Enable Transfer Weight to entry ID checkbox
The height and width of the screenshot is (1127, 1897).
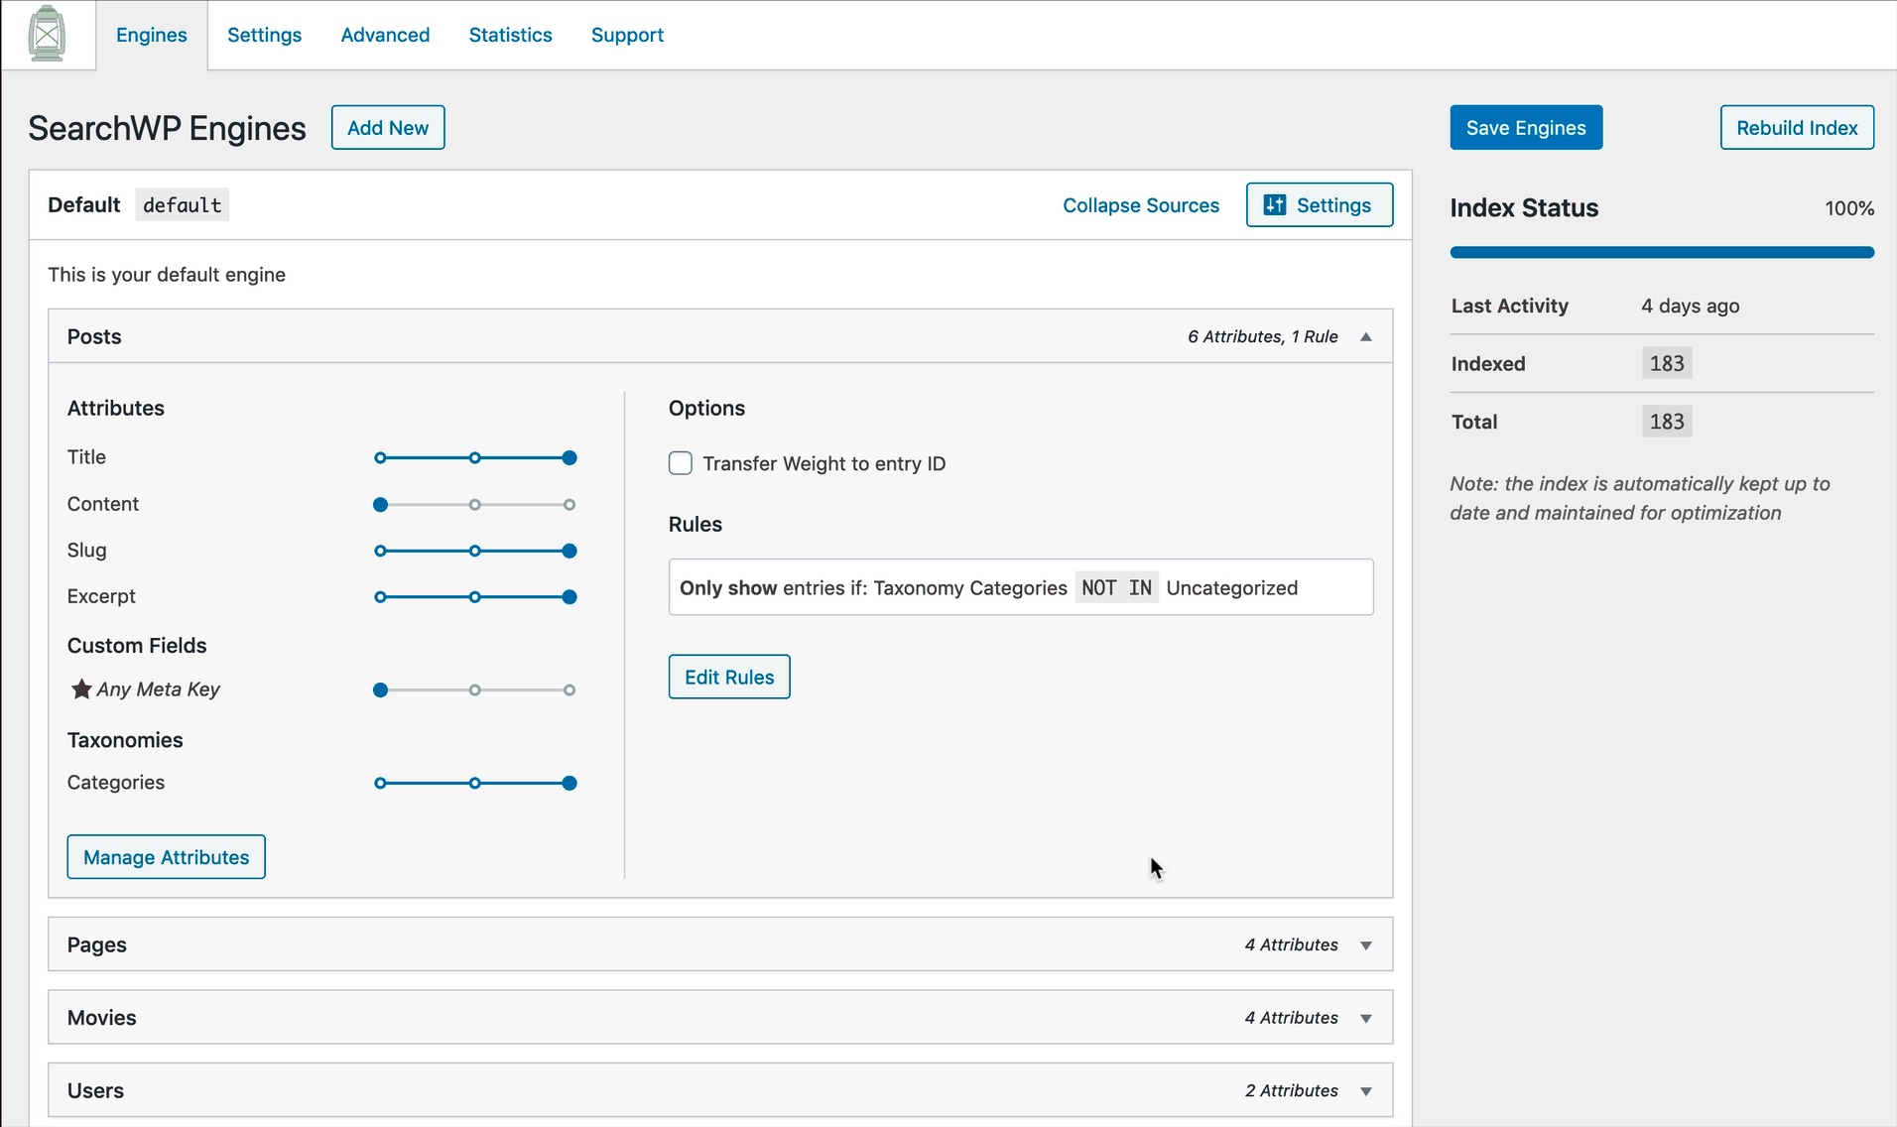681,463
